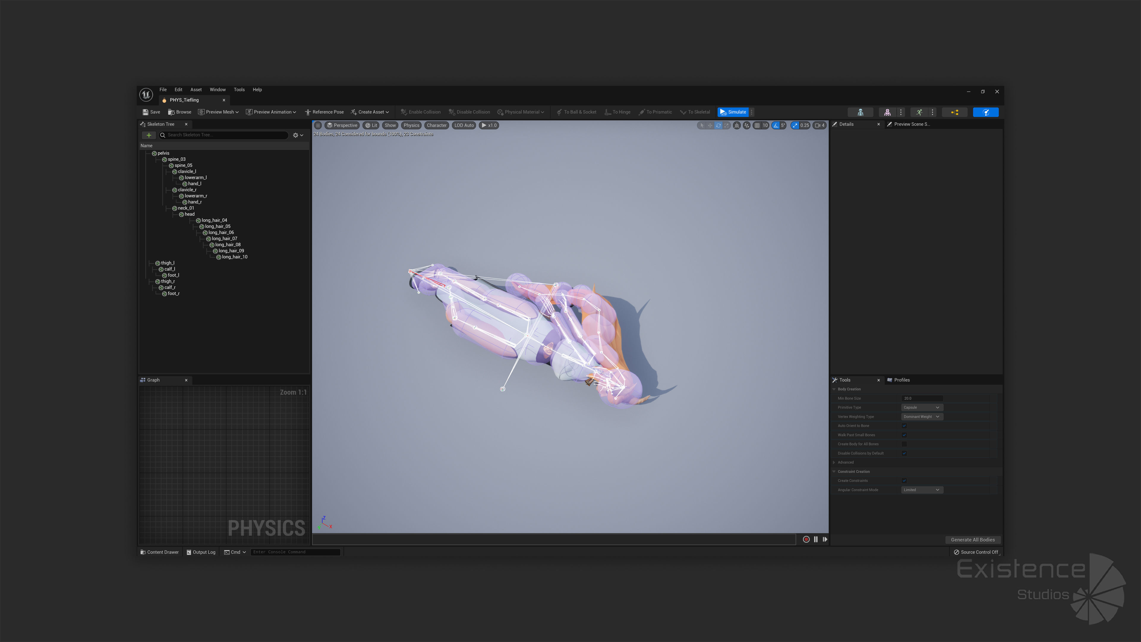
Task: Click the Simulate button
Action: tap(733, 112)
